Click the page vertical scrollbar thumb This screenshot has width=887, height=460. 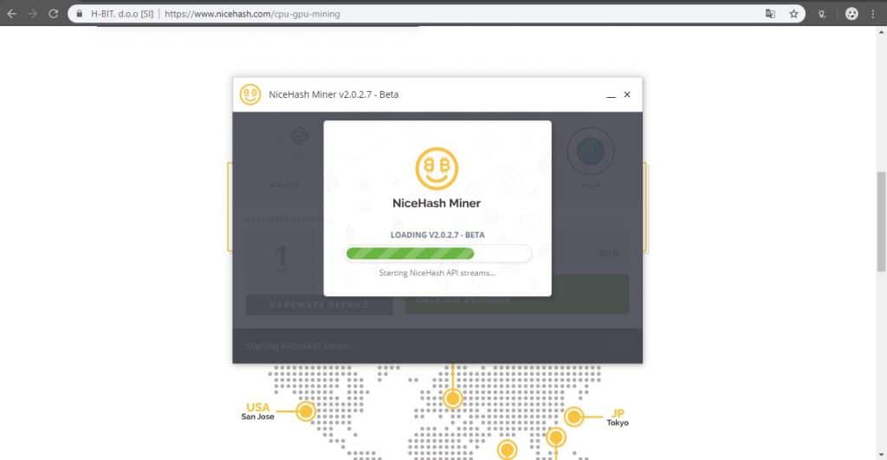click(881, 222)
